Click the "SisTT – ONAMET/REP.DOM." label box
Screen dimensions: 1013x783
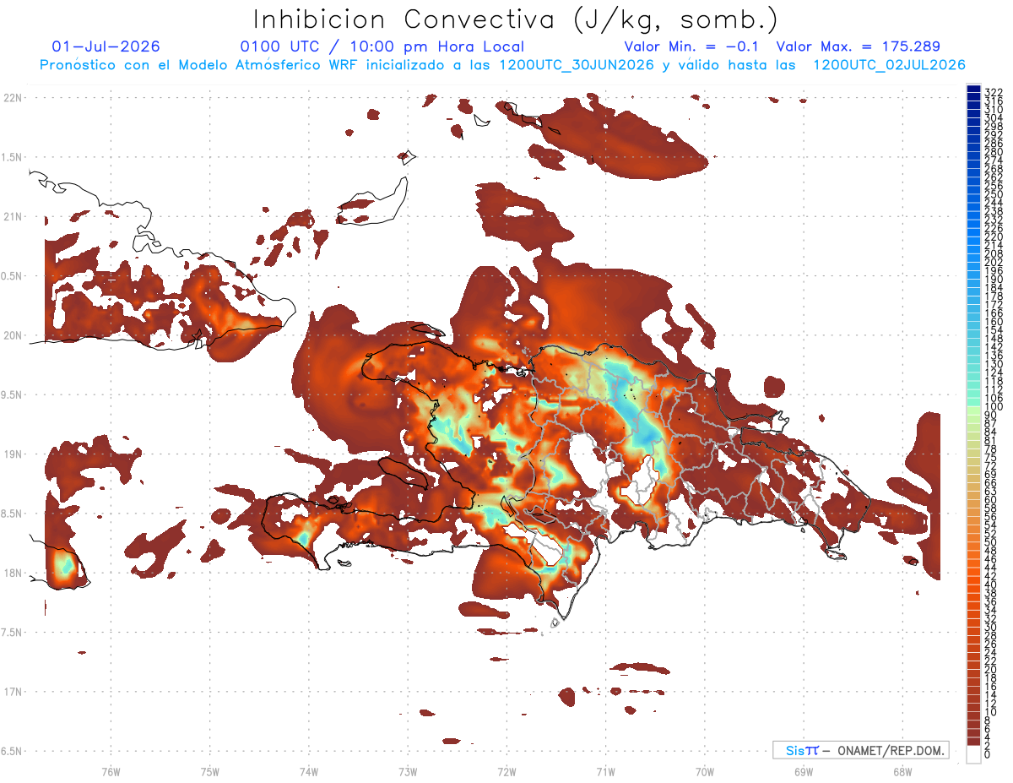coord(861,750)
